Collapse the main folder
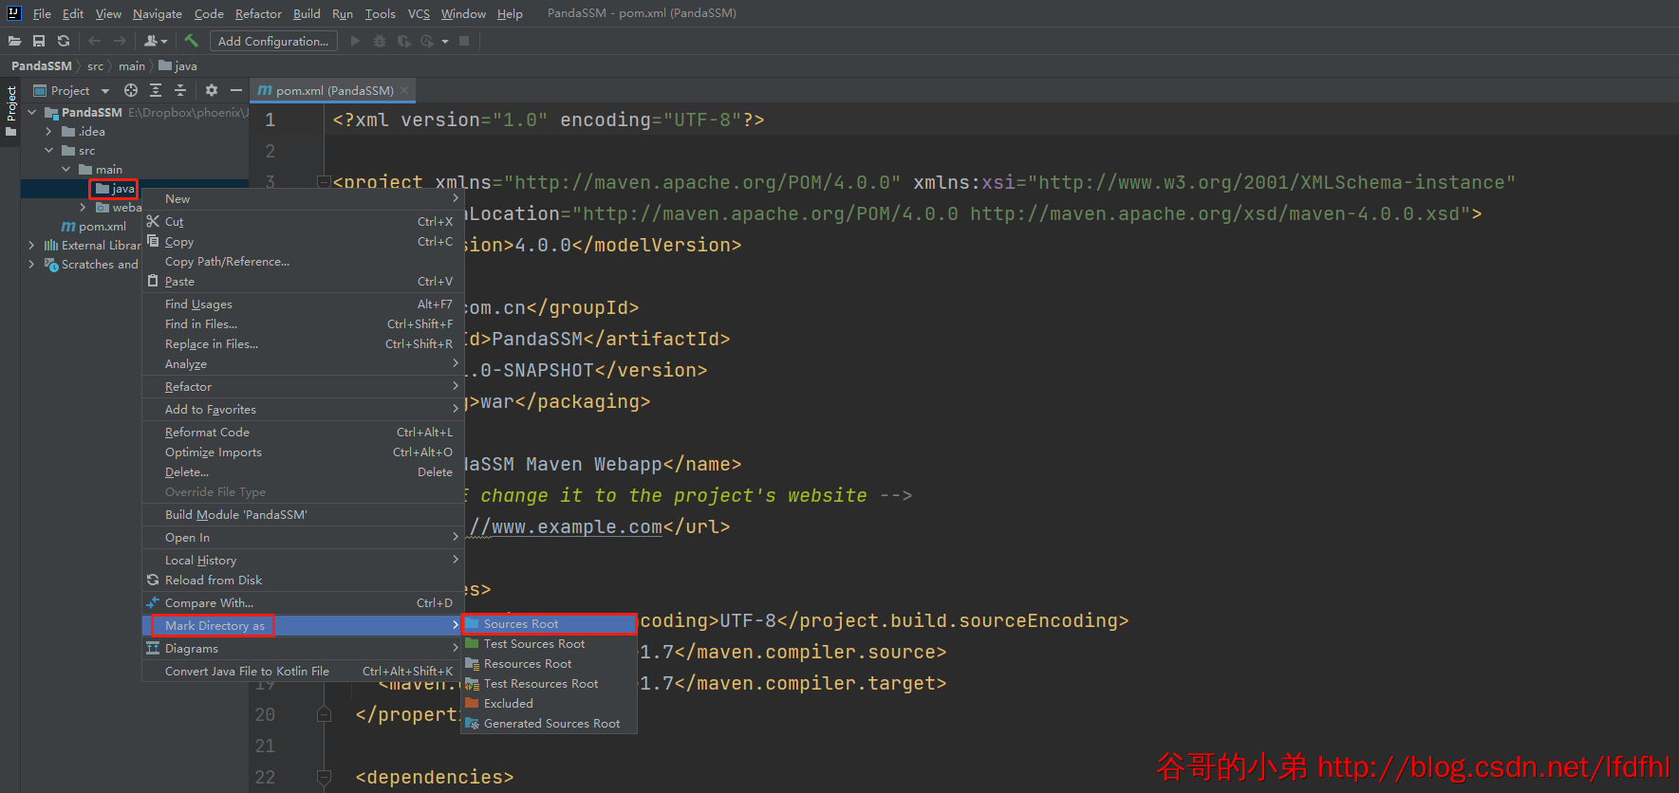1679x793 pixels. (x=66, y=169)
